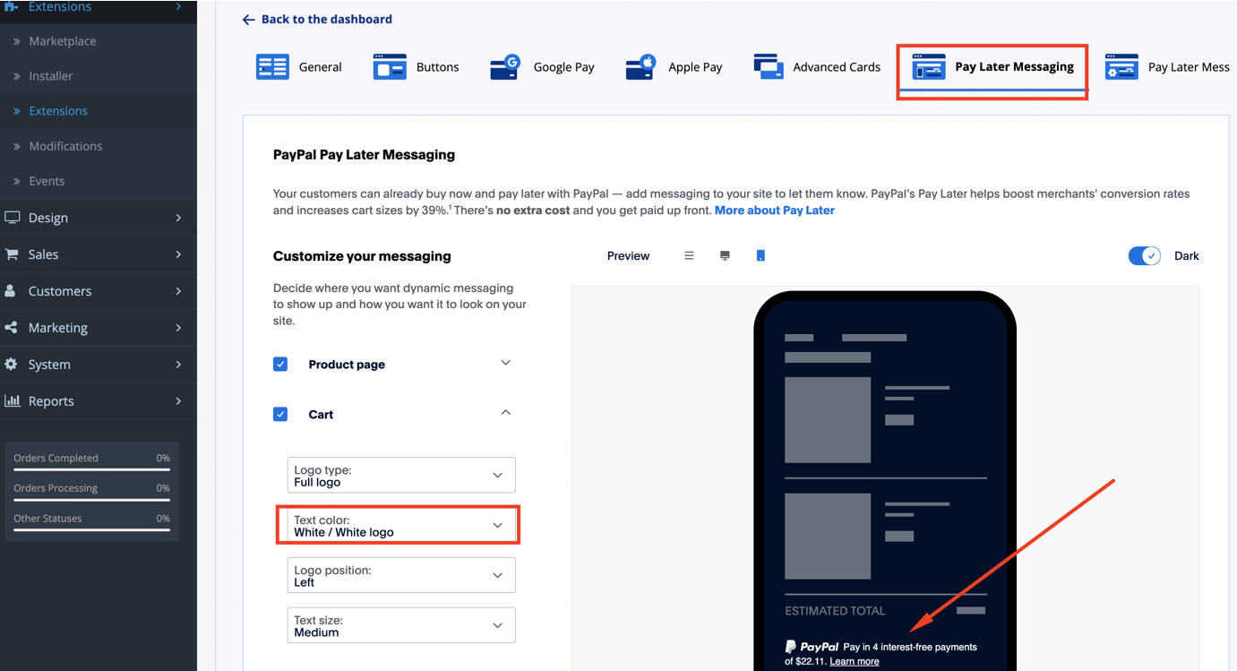Click the Apple Pay card icon
This screenshot has height=671, width=1237.
coord(640,67)
